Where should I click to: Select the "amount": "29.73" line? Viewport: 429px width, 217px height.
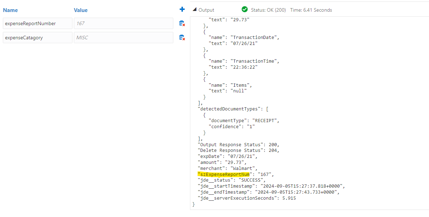(x=222, y=162)
